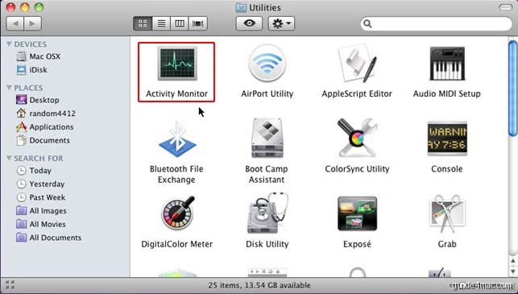Viewport: 518px width, 294px height.
Task: Switch to list view
Action: click(x=161, y=23)
